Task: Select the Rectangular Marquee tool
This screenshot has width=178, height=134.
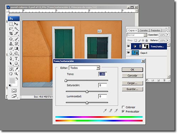Action: 11,24
